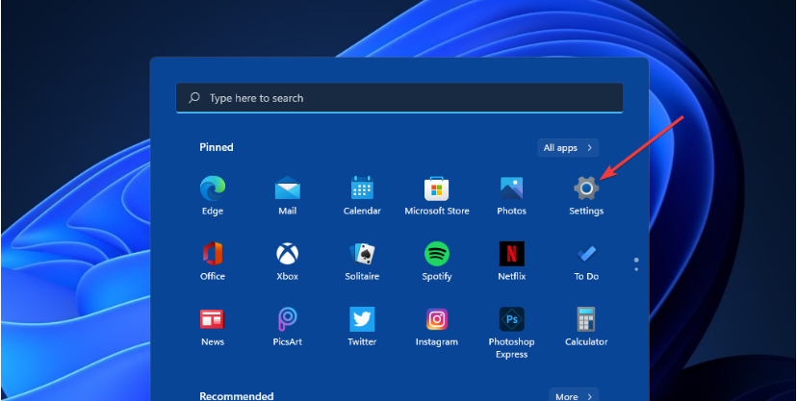The image size is (797, 401).
Task: Click the 'Type here to search' field
Action: (x=399, y=98)
